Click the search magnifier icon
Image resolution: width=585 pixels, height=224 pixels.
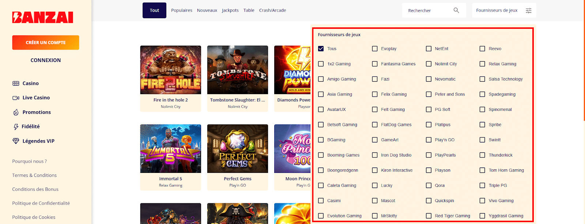click(456, 10)
